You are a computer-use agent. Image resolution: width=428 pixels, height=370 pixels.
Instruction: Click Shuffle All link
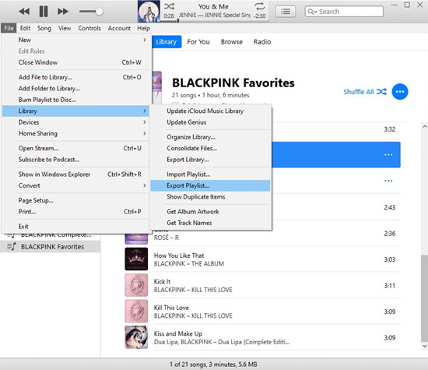tap(365, 92)
